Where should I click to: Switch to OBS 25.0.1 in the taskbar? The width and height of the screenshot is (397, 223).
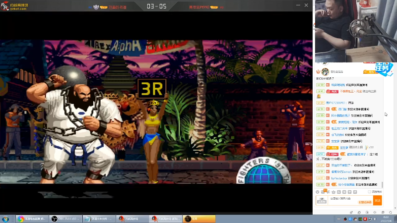66,219
